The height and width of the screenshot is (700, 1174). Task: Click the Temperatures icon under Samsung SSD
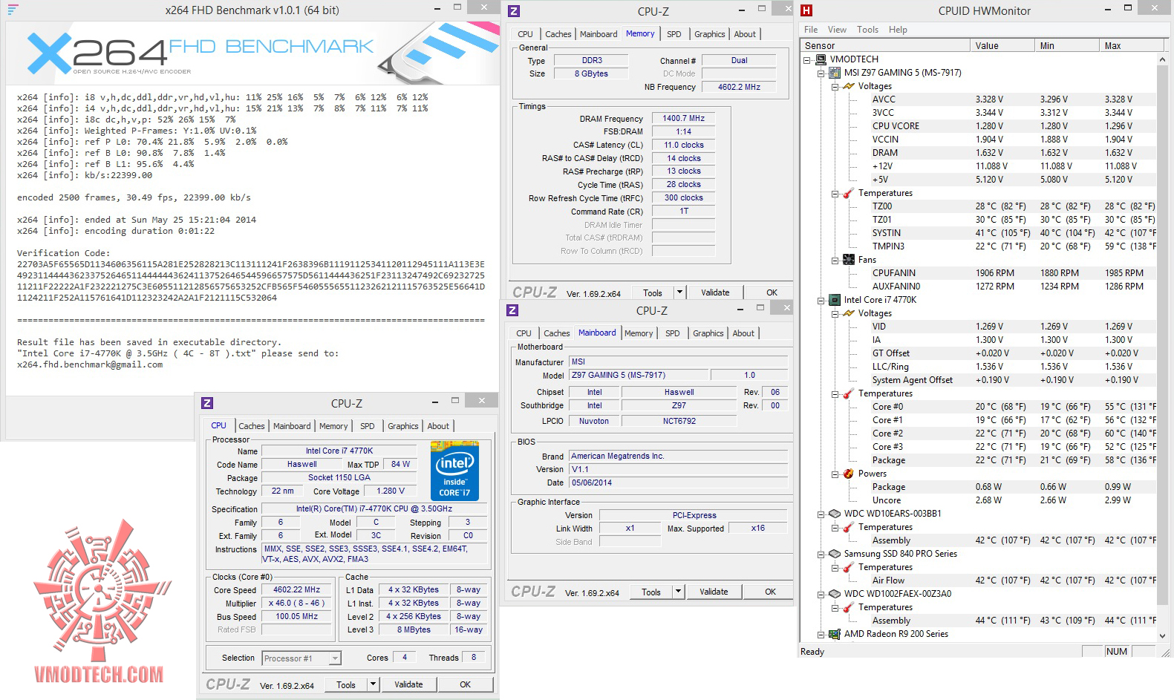(x=849, y=567)
